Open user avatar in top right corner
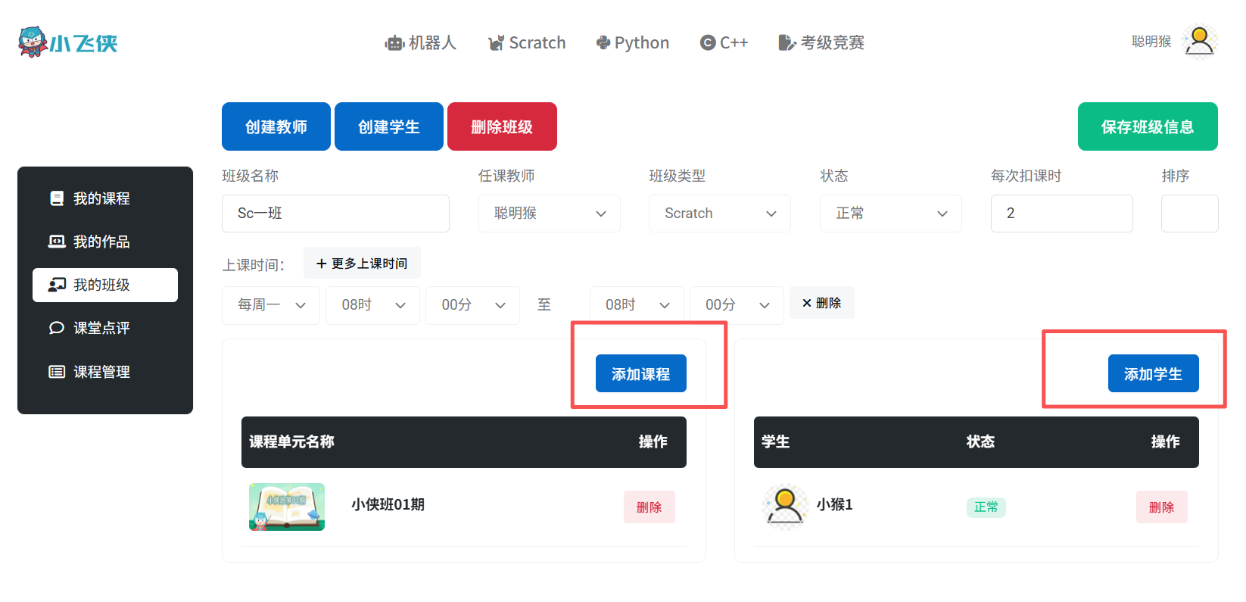The height and width of the screenshot is (602, 1246). [1200, 42]
